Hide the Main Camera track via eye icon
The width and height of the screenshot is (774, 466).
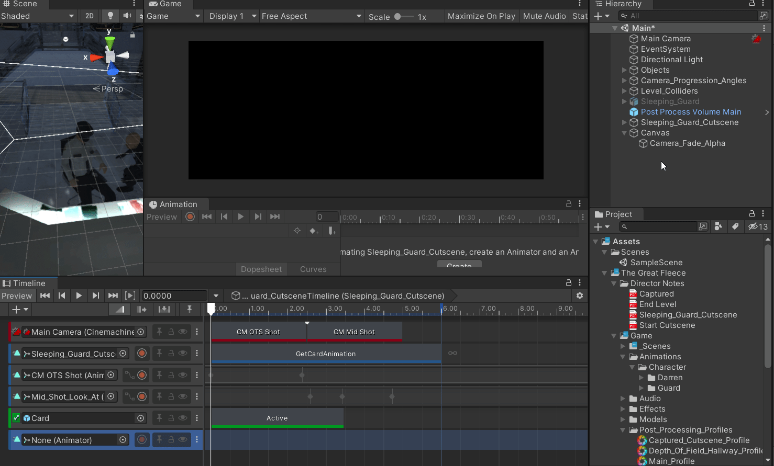click(x=183, y=332)
